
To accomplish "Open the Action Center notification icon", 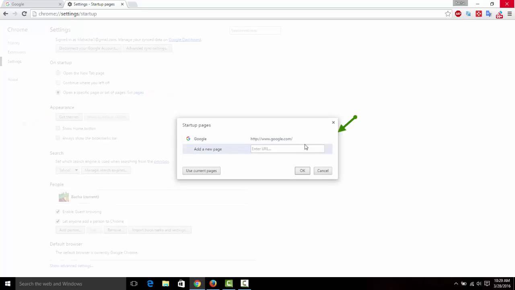I will pos(487,284).
